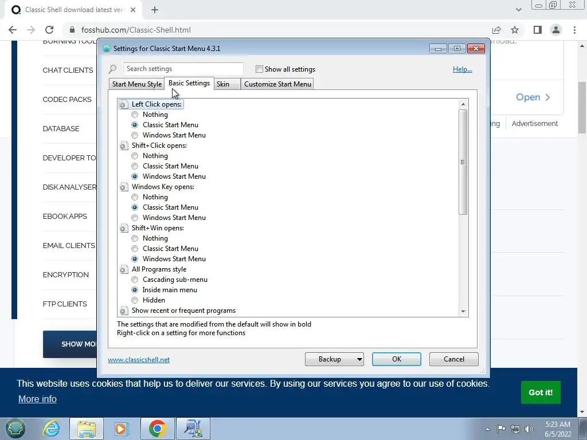Image resolution: width=587 pixels, height=440 pixels.
Task: Click Cancel in the settings dialog
Action: [x=454, y=359]
